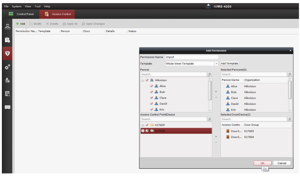Open the gear settings sidebar icon
This screenshot has width=300, height=176.
[x=7, y=67]
